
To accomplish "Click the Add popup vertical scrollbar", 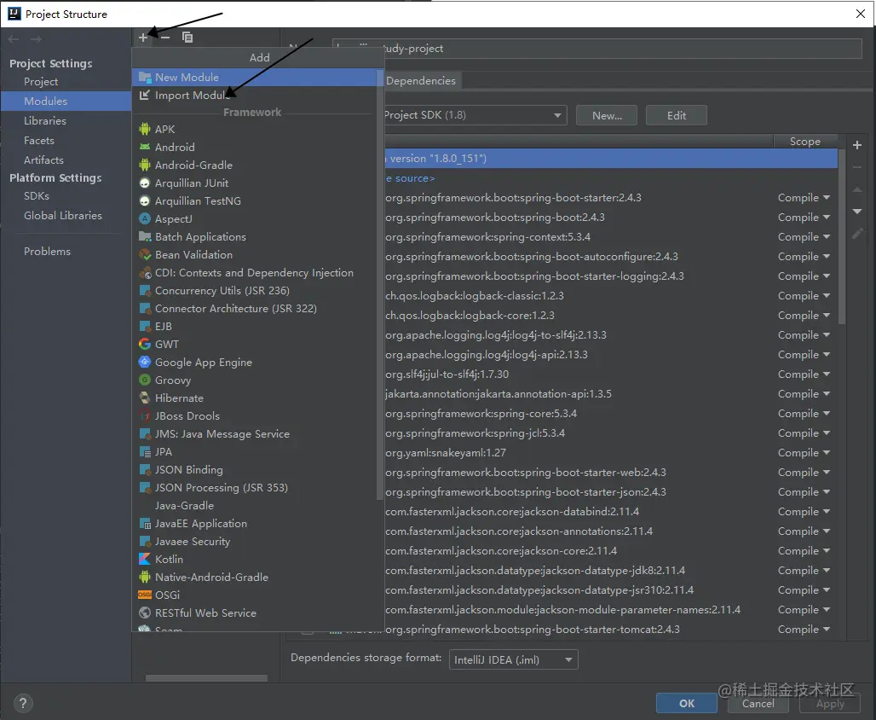I will point(380,284).
